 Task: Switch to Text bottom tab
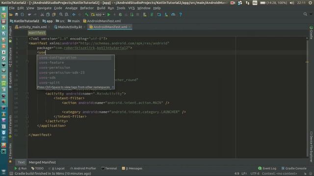click(21, 162)
